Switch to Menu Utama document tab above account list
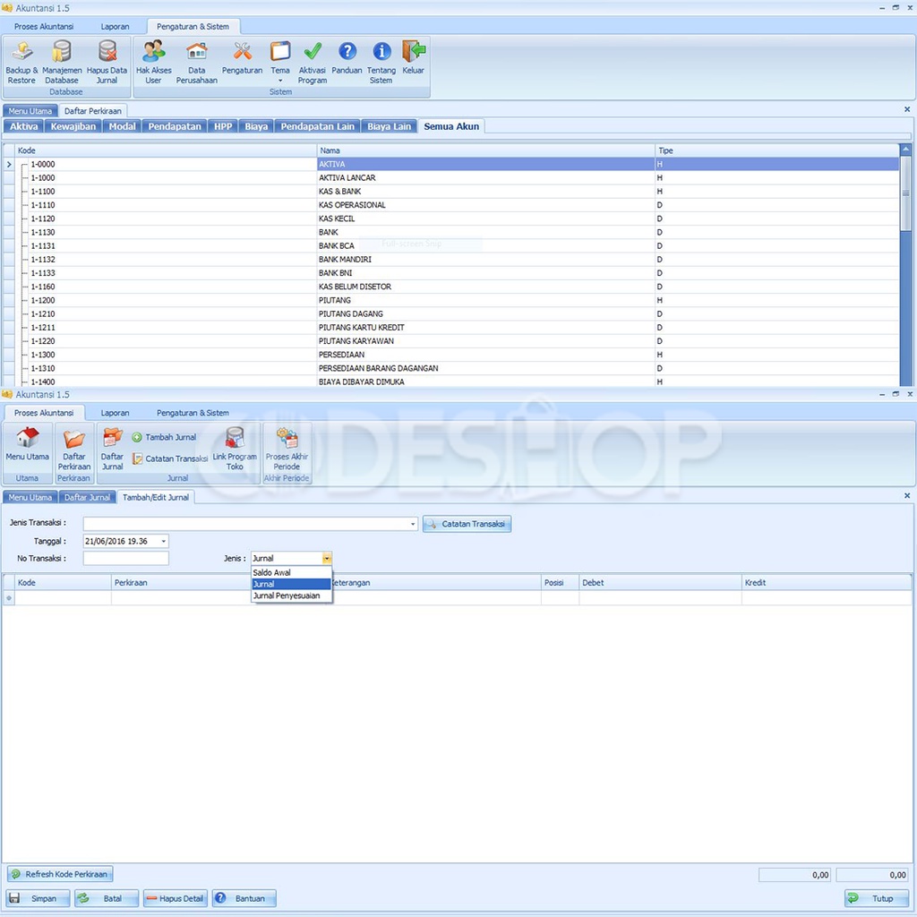Viewport: 917px width, 917px height. point(30,111)
